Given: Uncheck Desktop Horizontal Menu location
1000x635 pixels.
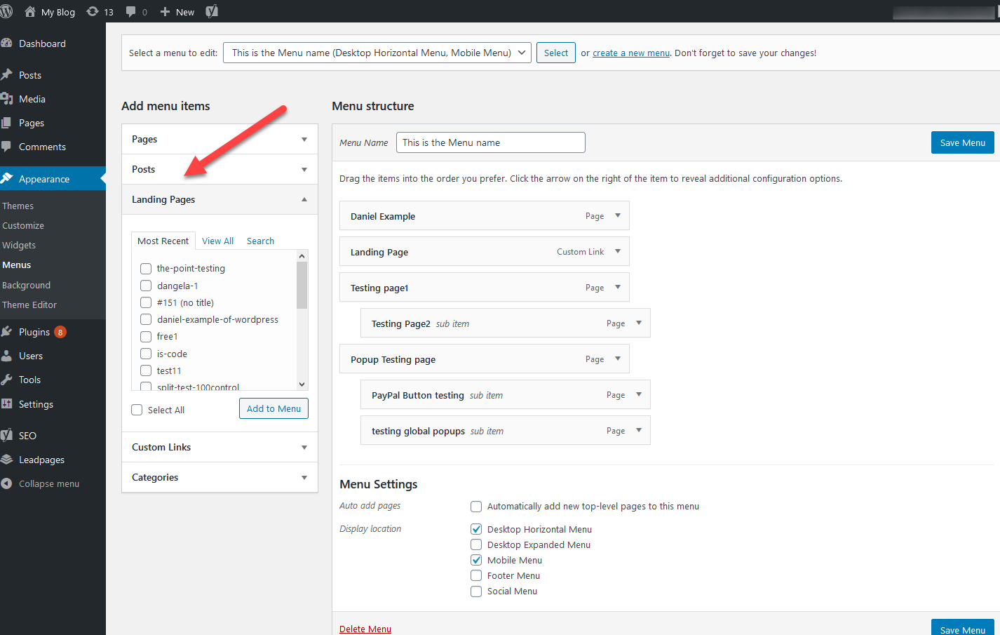Looking at the screenshot, I should pyautogui.click(x=476, y=529).
